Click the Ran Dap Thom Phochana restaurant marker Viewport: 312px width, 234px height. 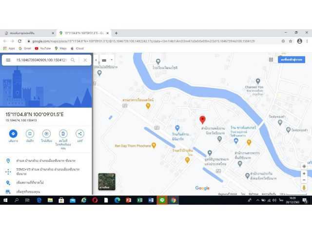click(x=154, y=146)
